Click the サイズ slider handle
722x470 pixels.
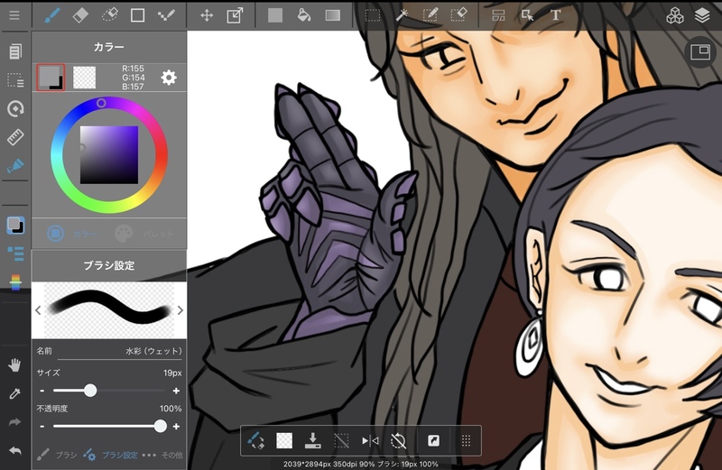point(90,391)
